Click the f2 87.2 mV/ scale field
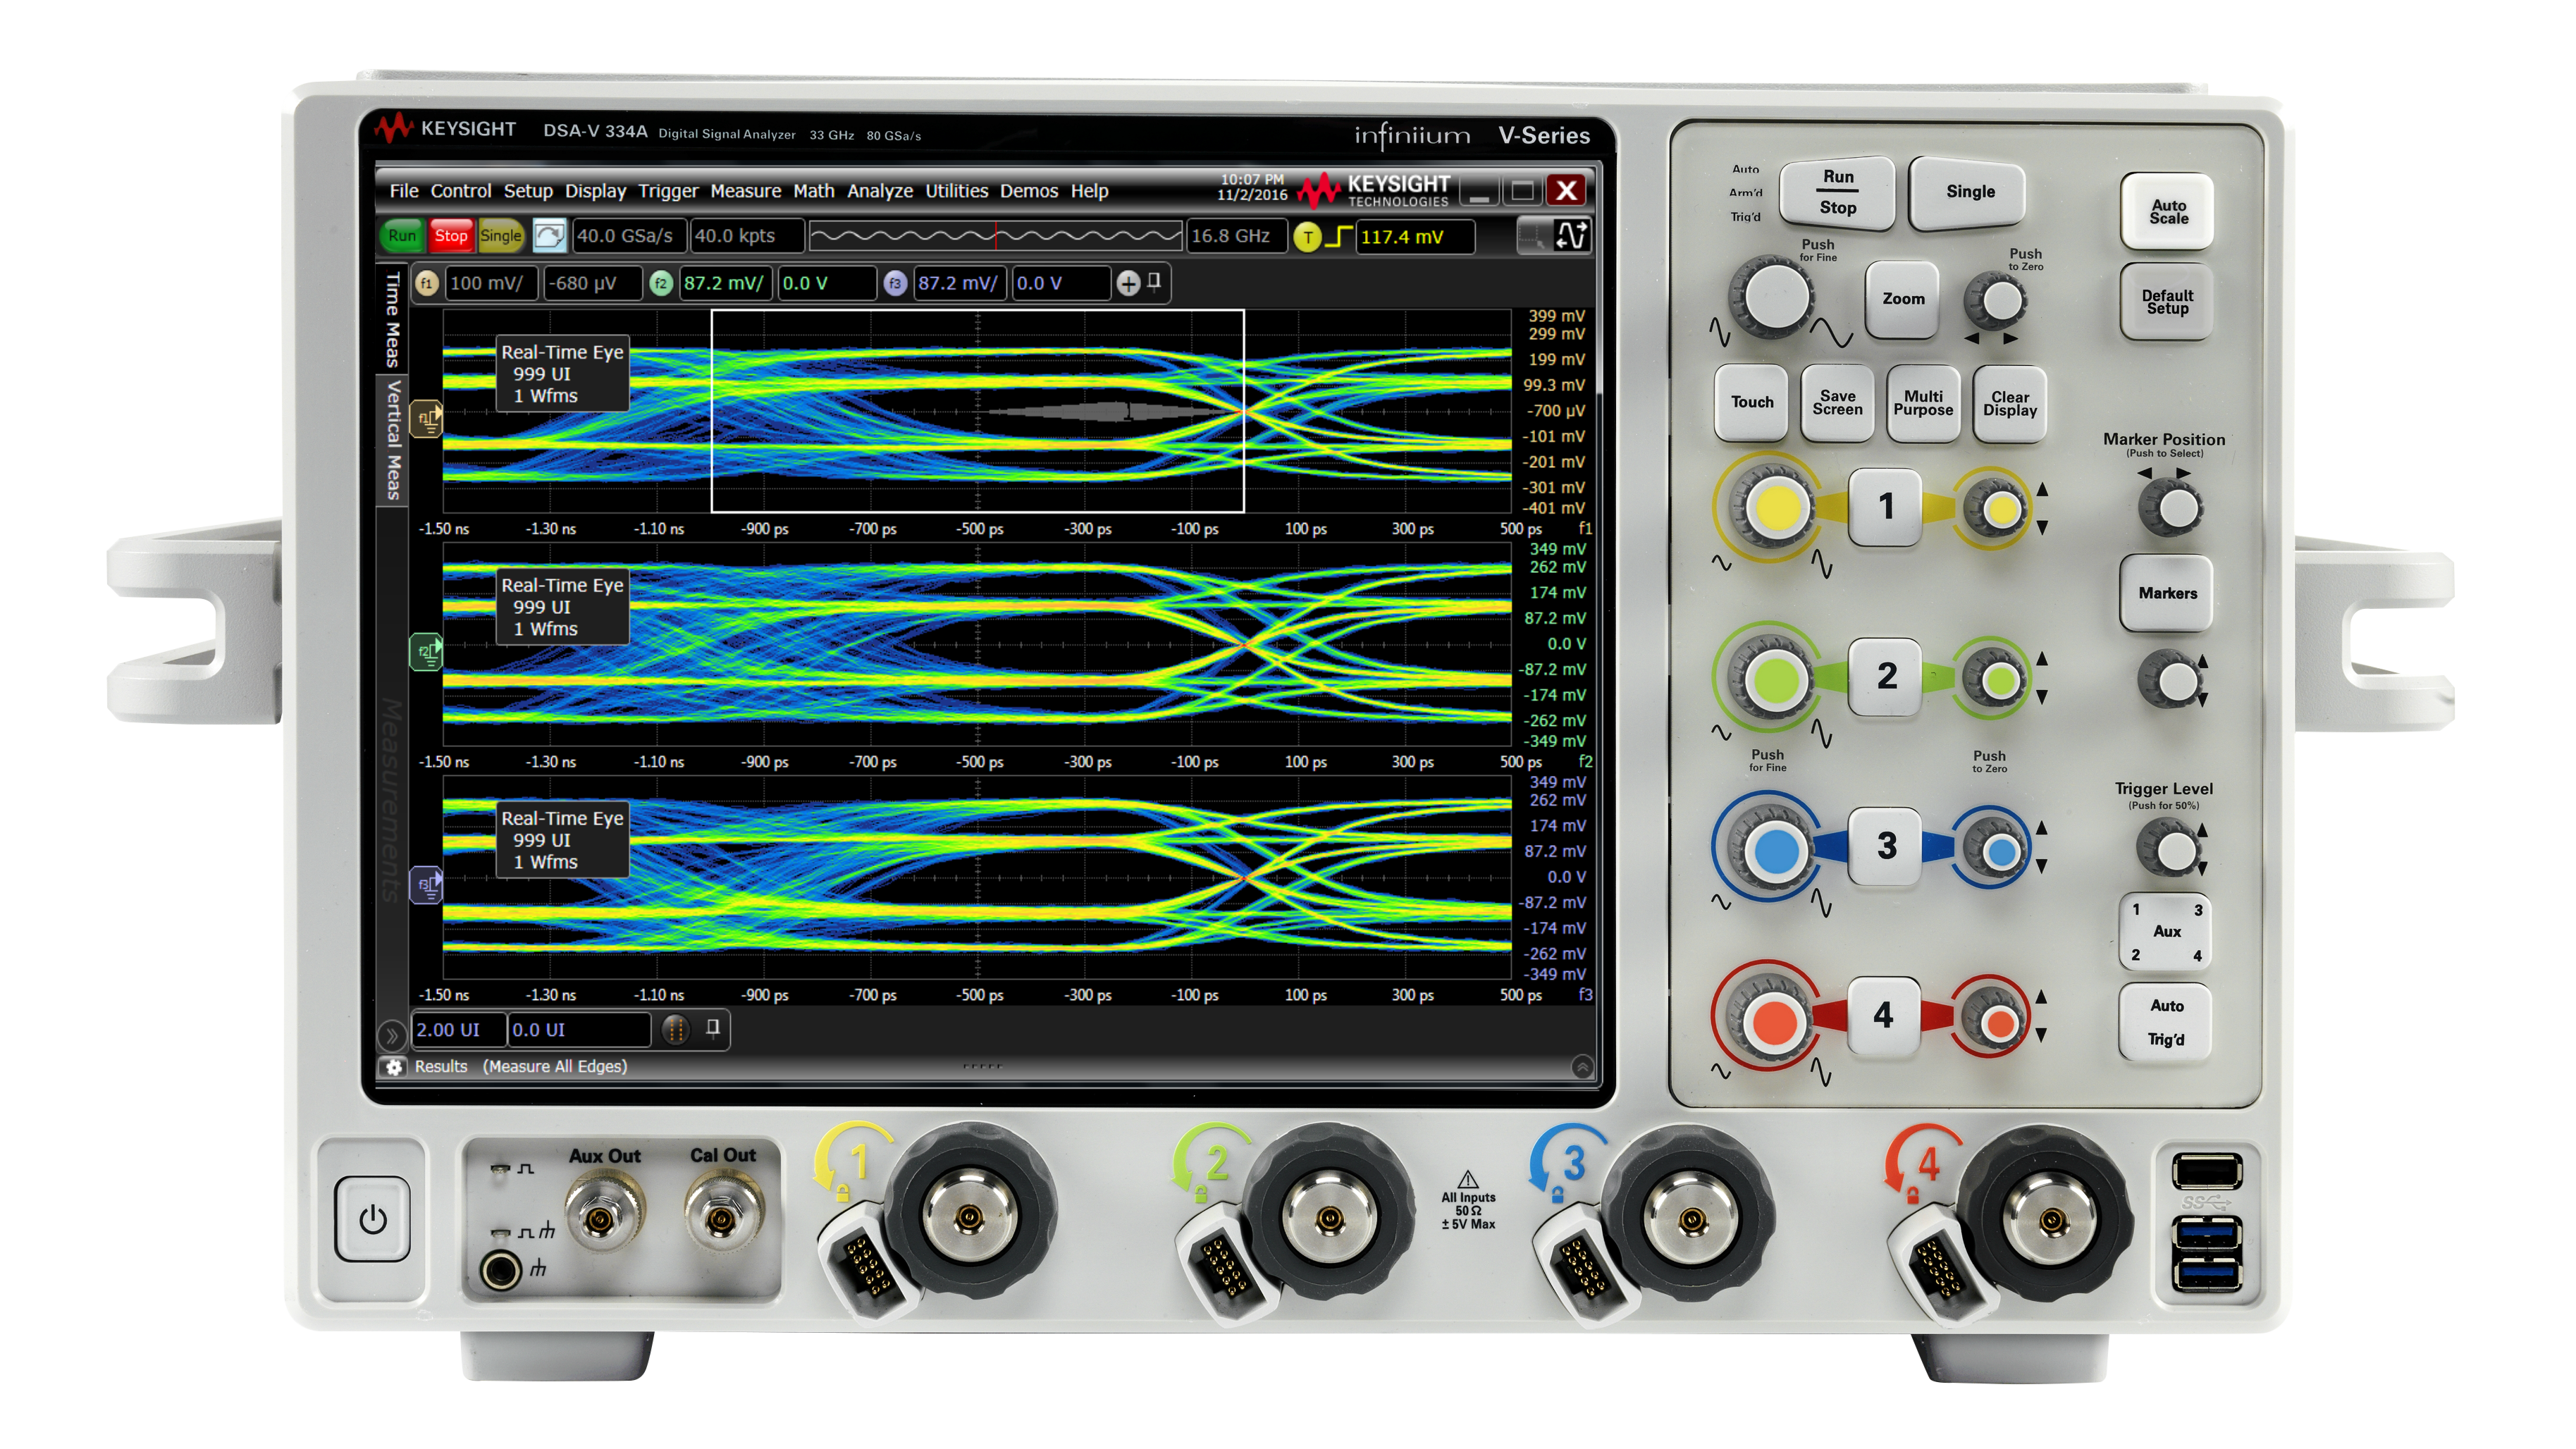 727,284
